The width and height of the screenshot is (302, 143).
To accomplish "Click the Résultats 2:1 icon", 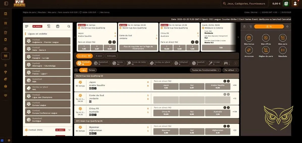I will 283,50.
